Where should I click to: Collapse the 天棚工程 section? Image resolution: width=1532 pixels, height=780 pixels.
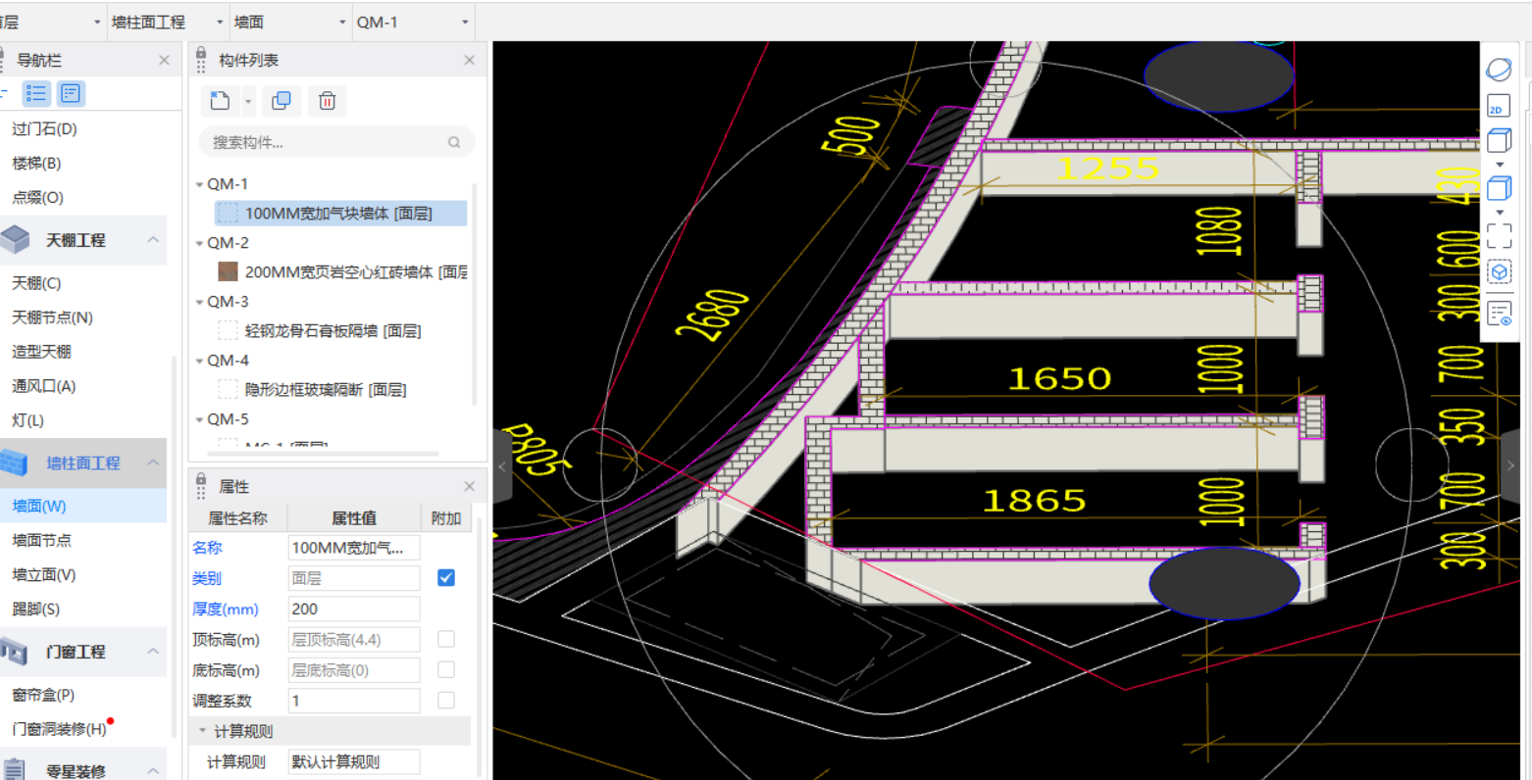point(153,239)
